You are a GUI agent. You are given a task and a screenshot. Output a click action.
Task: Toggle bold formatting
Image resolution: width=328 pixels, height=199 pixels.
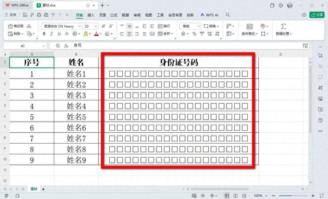(44, 34)
